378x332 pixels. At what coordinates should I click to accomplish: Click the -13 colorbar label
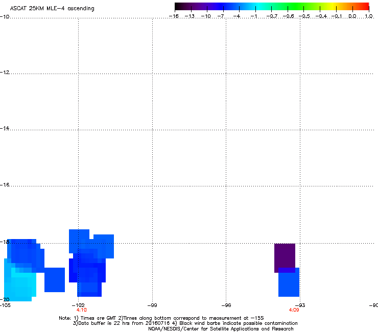pyautogui.click(x=190, y=16)
